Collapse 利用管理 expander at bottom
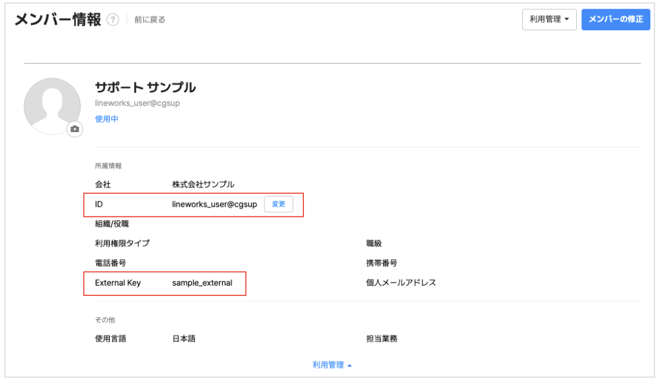 [332, 365]
